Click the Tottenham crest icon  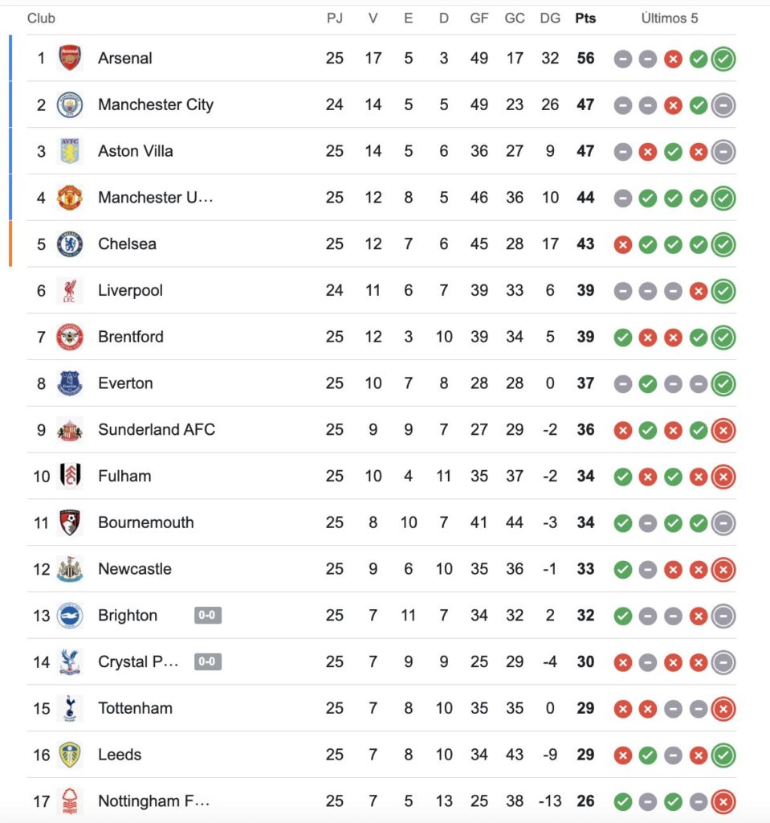tap(70, 709)
